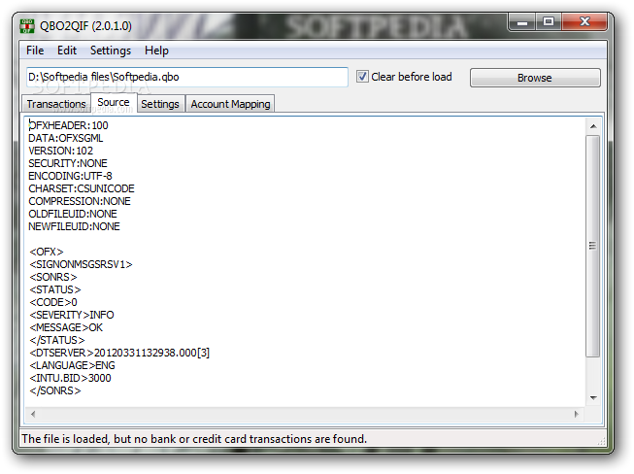Click the horizontal scrollbar left arrow
Viewport: 634px width, 474px height.
33,414
